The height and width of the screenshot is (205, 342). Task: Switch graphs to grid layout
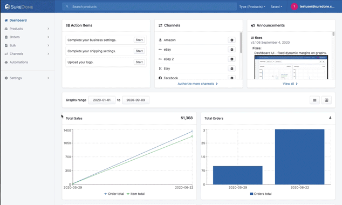[x=326, y=100]
